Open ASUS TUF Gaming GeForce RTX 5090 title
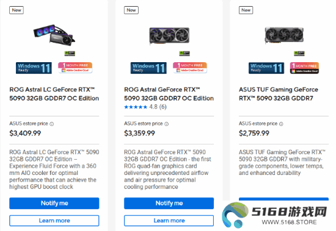The image size is (336, 231). 279,94
